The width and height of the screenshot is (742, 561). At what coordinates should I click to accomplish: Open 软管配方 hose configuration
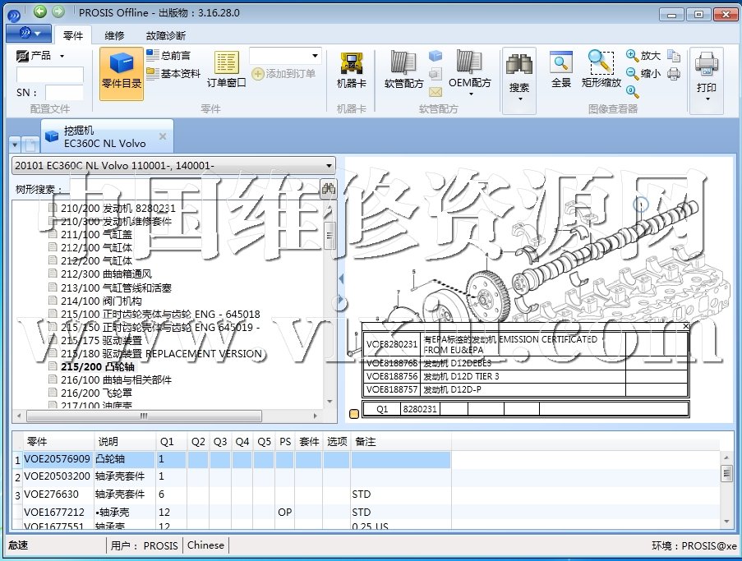coord(403,69)
